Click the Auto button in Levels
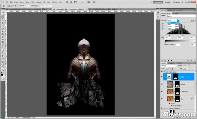Viewport: 197px width, 119px height. (193, 20)
